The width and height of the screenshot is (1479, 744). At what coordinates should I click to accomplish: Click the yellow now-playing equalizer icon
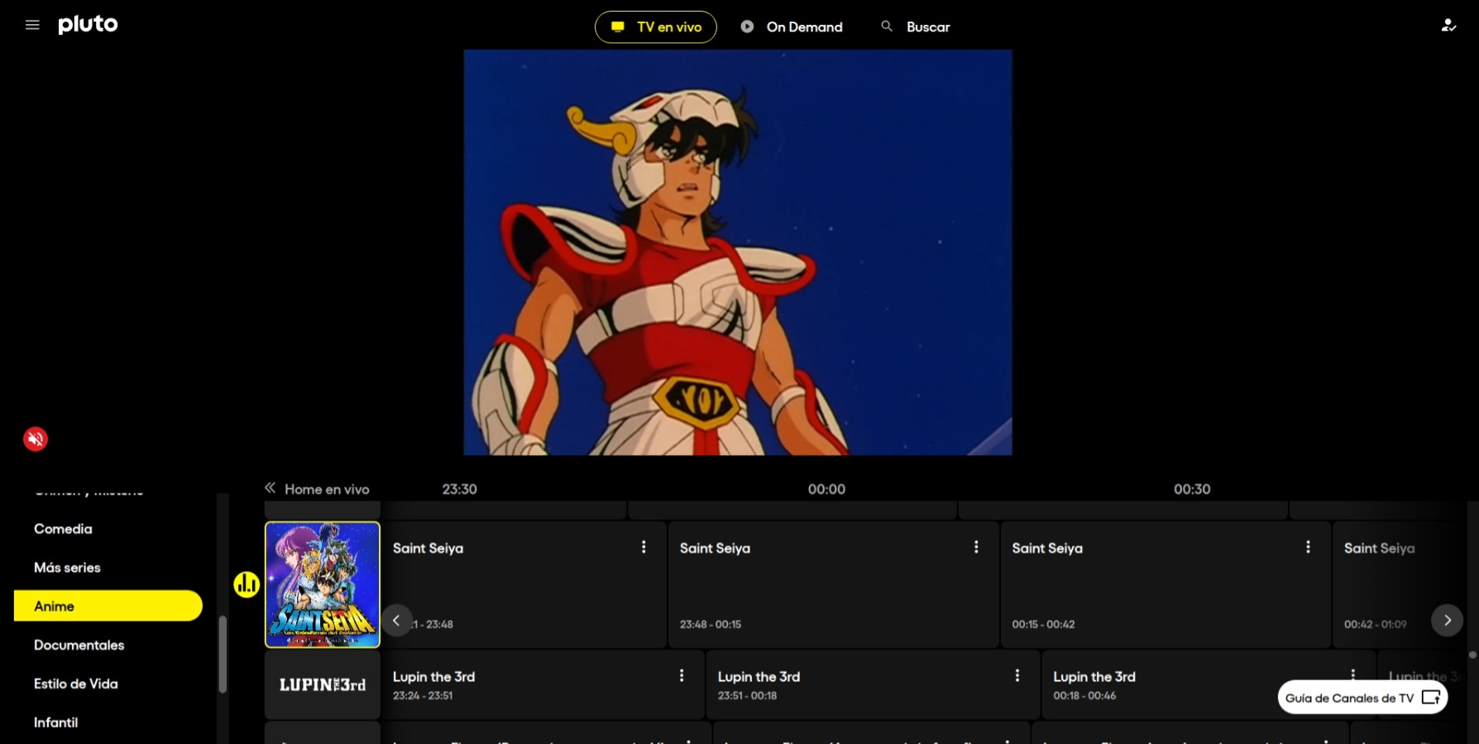click(x=247, y=584)
